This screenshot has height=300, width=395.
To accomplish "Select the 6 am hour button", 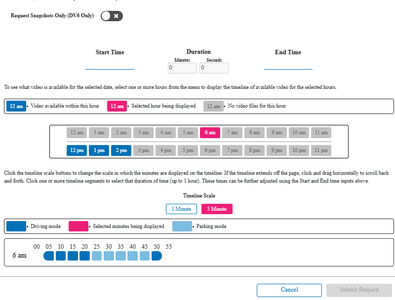I will tap(210, 133).
